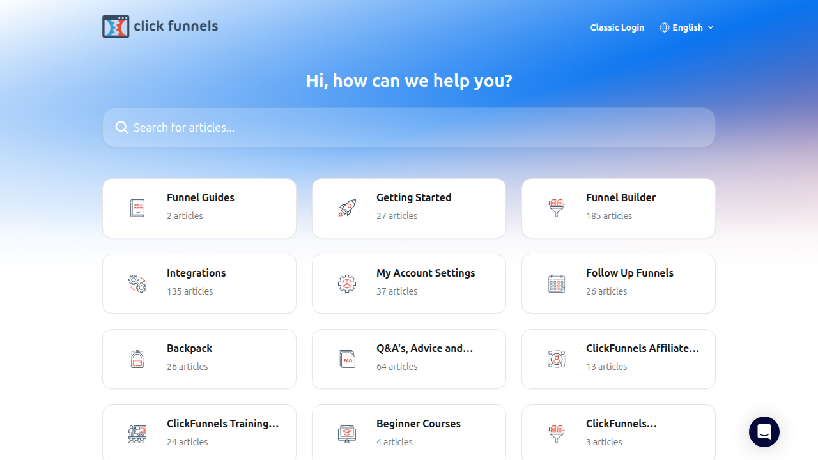Open the Q&A's, Advice and... category
Image resolution: width=818 pixels, height=460 pixels.
pos(409,359)
